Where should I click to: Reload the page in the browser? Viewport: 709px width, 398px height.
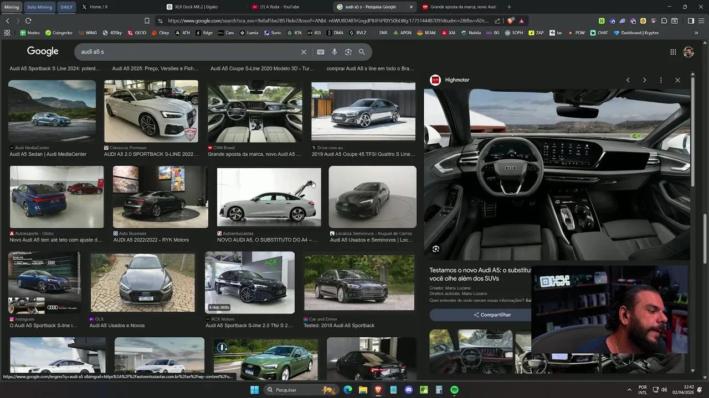pos(28,21)
